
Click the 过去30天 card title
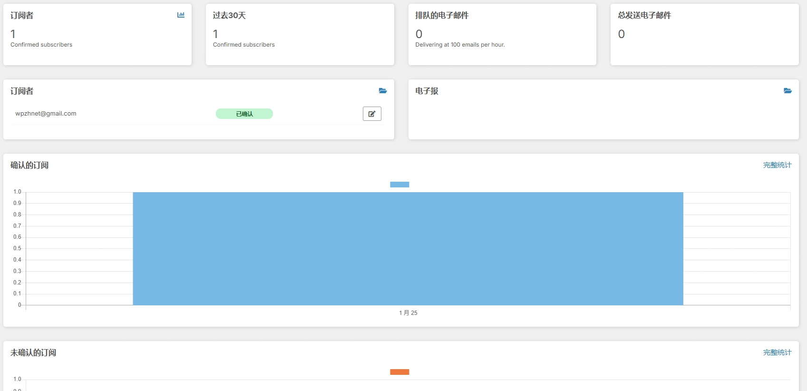click(229, 15)
